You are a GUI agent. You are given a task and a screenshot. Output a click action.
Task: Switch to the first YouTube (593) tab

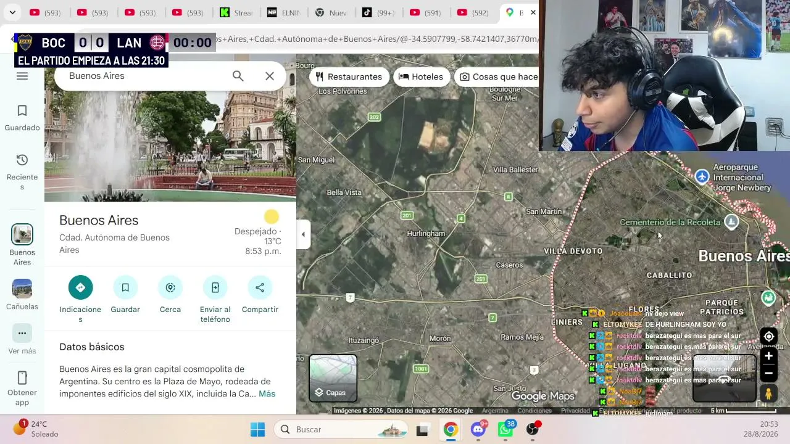[x=44, y=12]
